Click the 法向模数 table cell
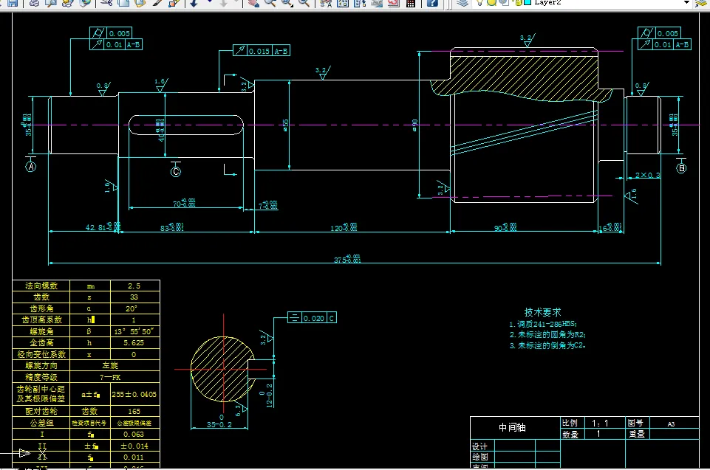 point(41,286)
